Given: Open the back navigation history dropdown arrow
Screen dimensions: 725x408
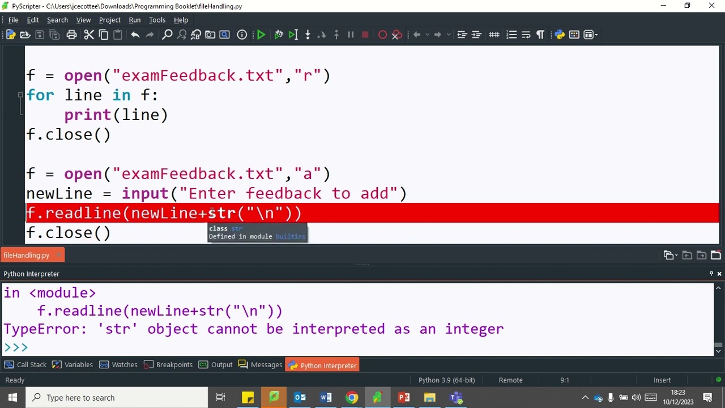Looking at the screenshot, I should (427, 35).
